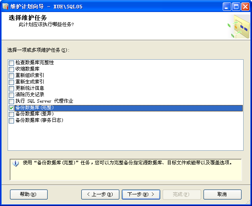252x206 pixels.
Task: Maximize the wizard window
Action: [x=236, y=7]
